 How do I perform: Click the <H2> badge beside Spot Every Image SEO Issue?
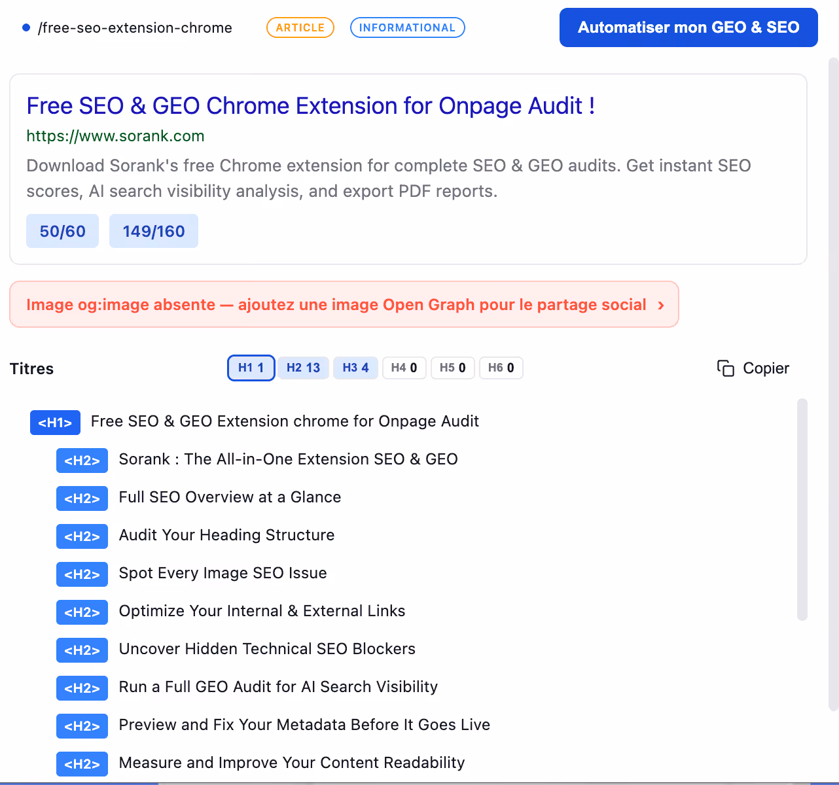tap(82, 574)
